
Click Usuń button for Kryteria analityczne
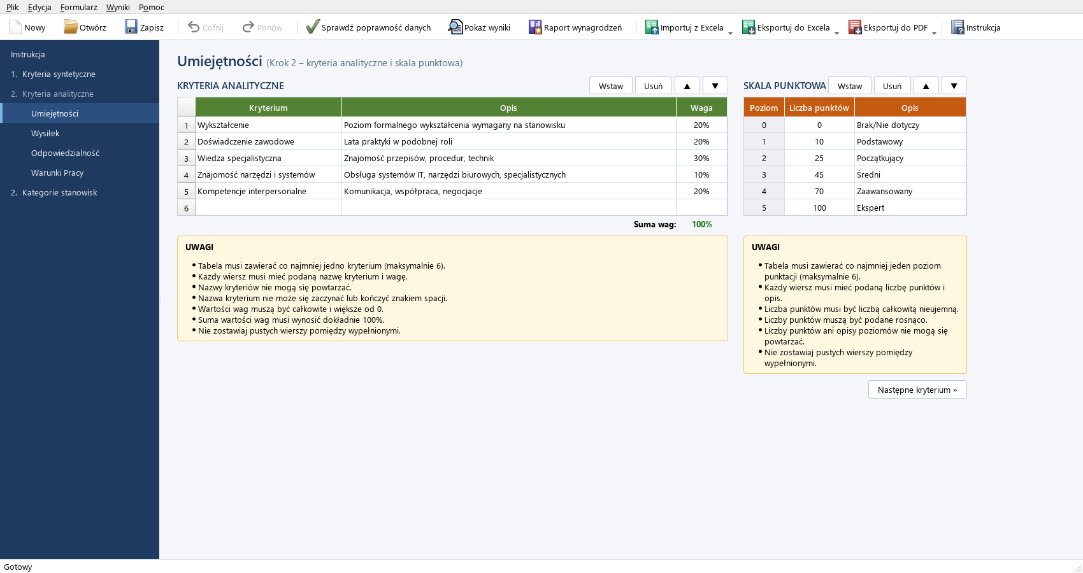[x=654, y=86]
